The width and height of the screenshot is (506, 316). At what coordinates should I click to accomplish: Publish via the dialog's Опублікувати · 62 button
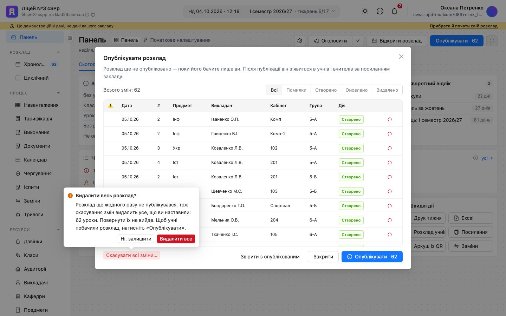[x=372, y=257]
